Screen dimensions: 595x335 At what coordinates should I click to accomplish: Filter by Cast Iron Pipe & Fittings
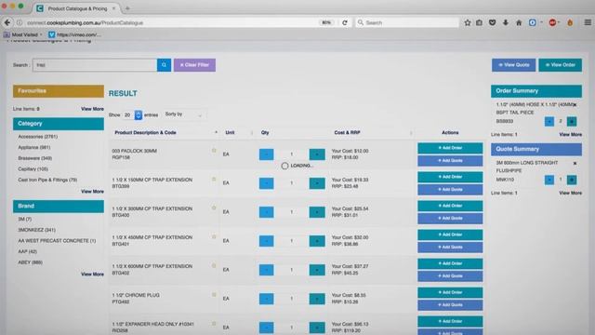(47, 180)
